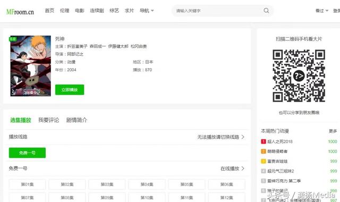Play episode 第08集
The width and height of the screenshot is (340, 202).
pos(67,198)
